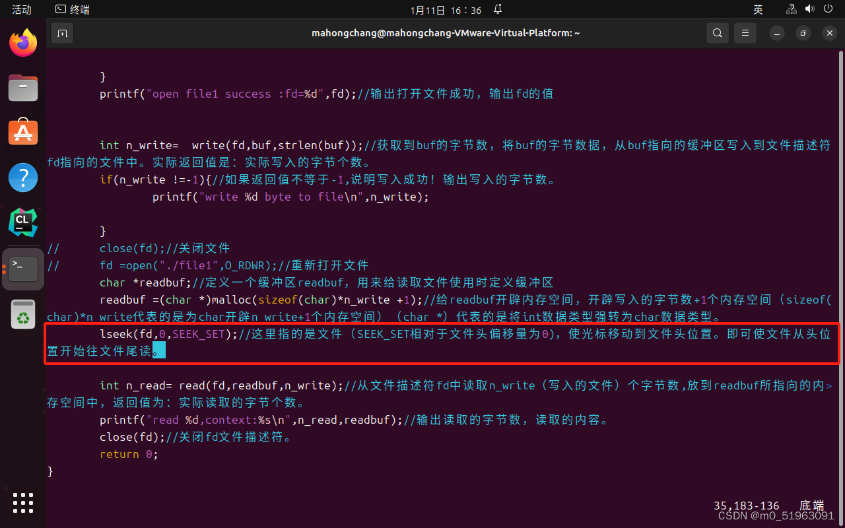Screen dimensions: 845x528
Task: Open search in the terminal header
Action: click(x=717, y=32)
